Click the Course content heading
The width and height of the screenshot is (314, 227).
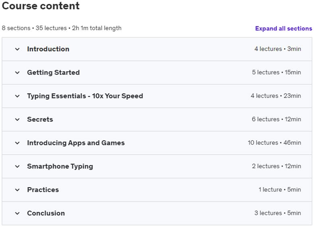pos(41,6)
